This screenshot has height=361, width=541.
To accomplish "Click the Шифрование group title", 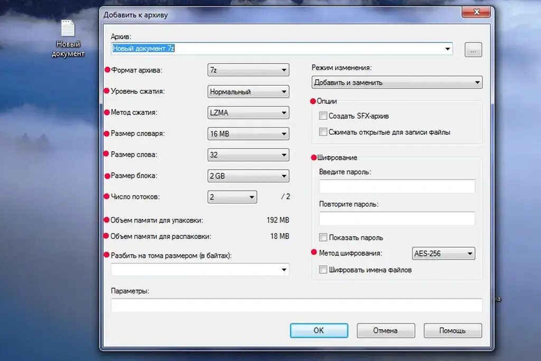I will [337, 158].
